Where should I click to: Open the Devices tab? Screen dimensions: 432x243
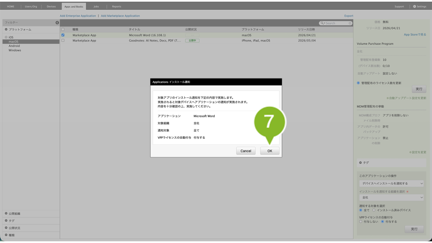point(51,6)
